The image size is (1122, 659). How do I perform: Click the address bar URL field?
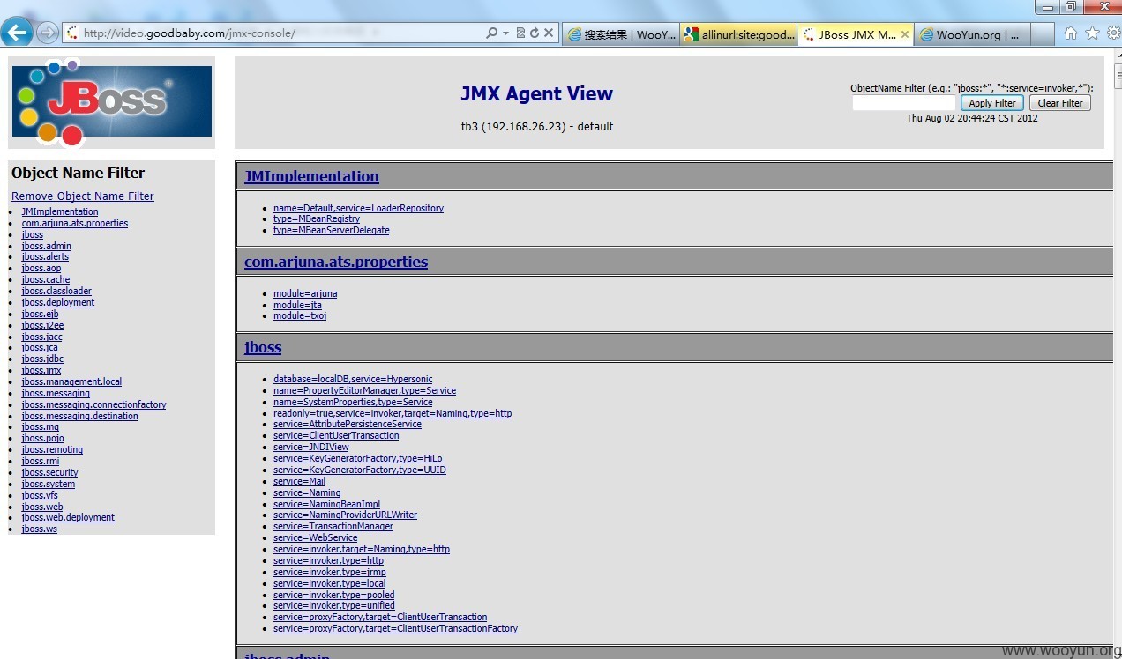click(282, 33)
